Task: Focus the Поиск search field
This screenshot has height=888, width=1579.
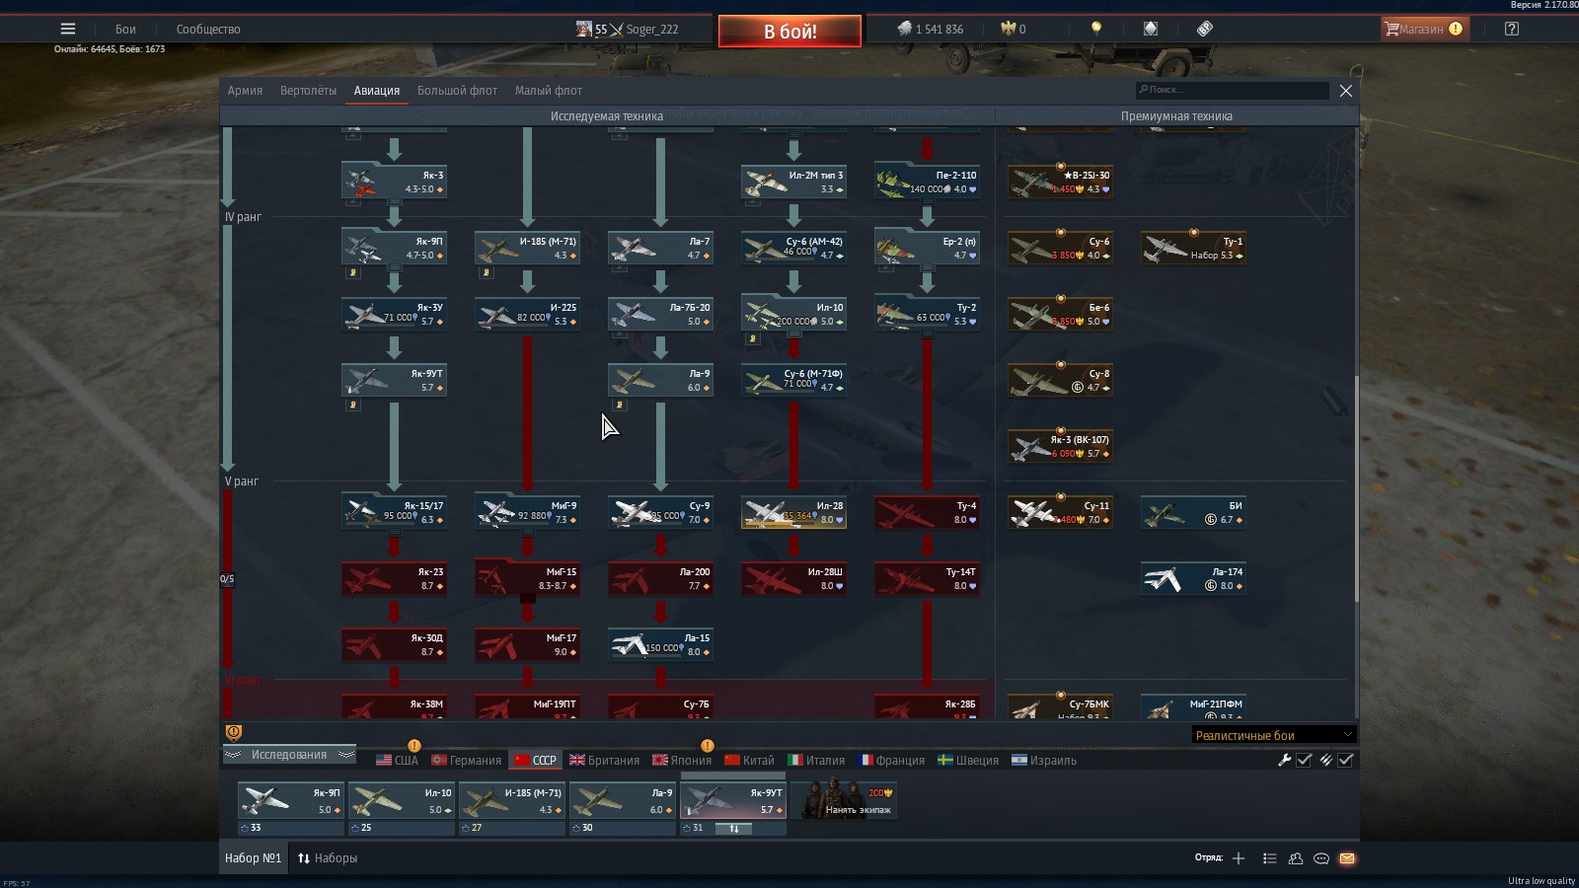Action: (1232, 90)
